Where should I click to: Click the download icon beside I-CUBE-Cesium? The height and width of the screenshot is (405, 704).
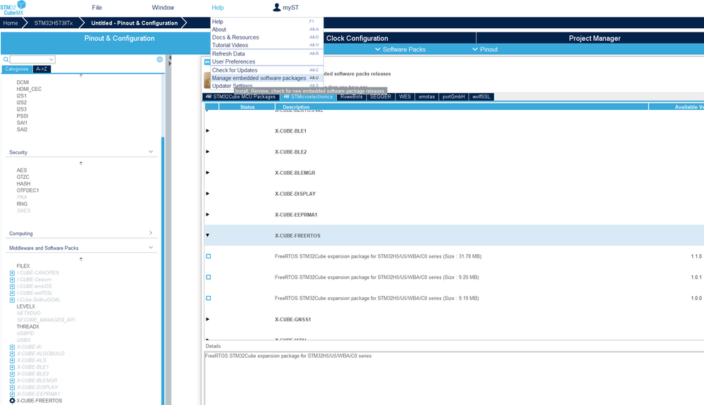pyautogui.click(x=12, y=280)
